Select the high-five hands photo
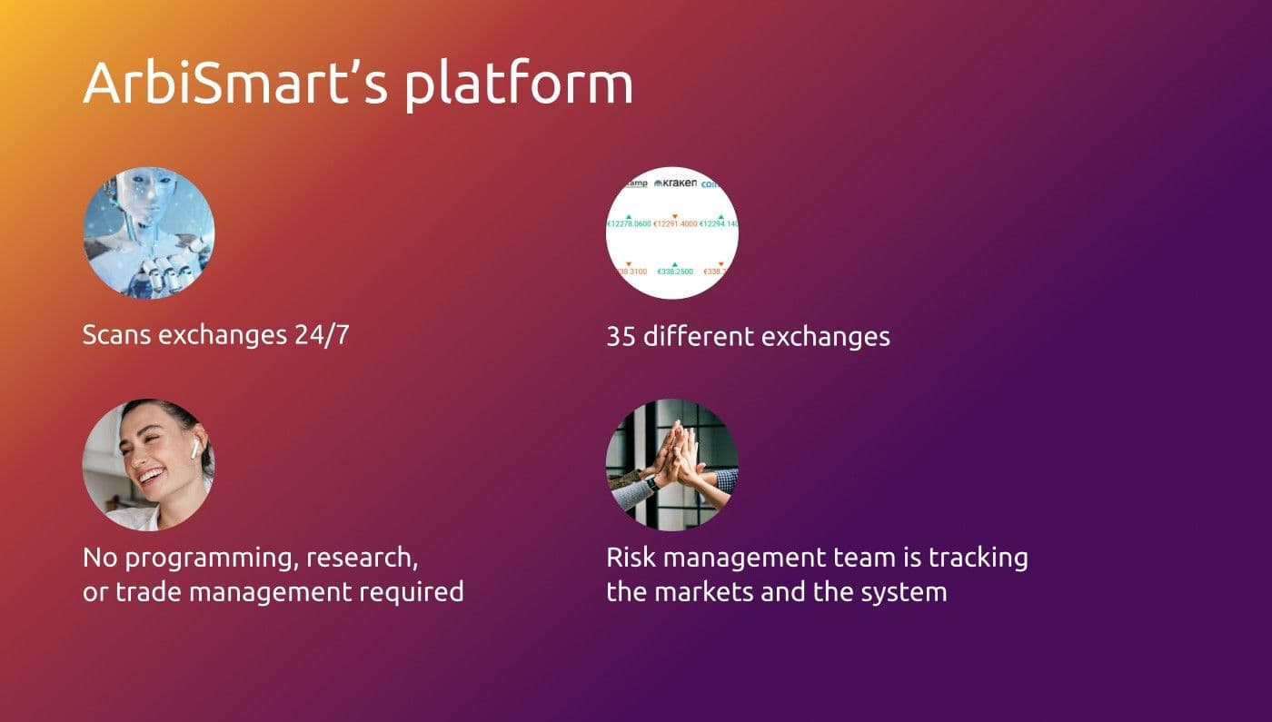This screenshot has height=722, width=1272. (x=671, y=465)
